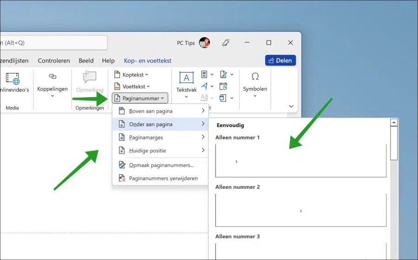Click the Onlinevideo's icon

13,79
